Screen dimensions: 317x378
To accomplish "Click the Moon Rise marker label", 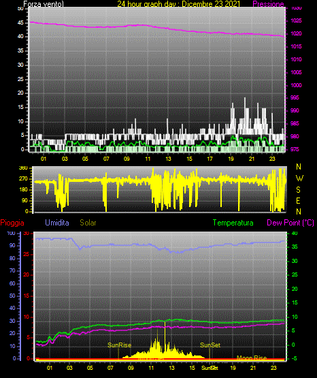I will coord(252,358).
